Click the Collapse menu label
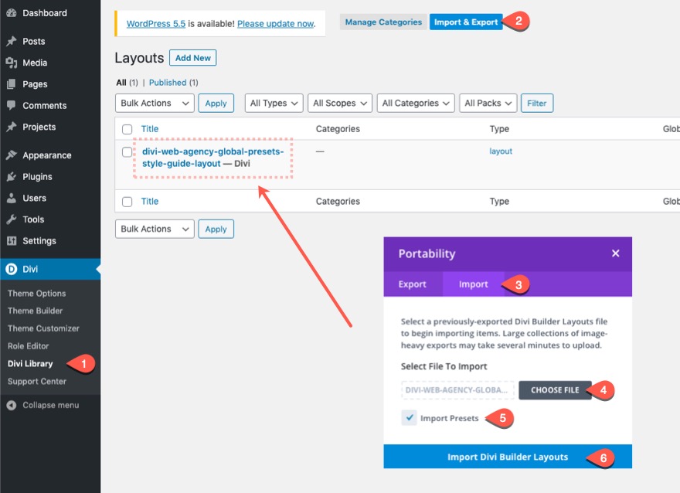Screen dimensions: 680x493 51,405
